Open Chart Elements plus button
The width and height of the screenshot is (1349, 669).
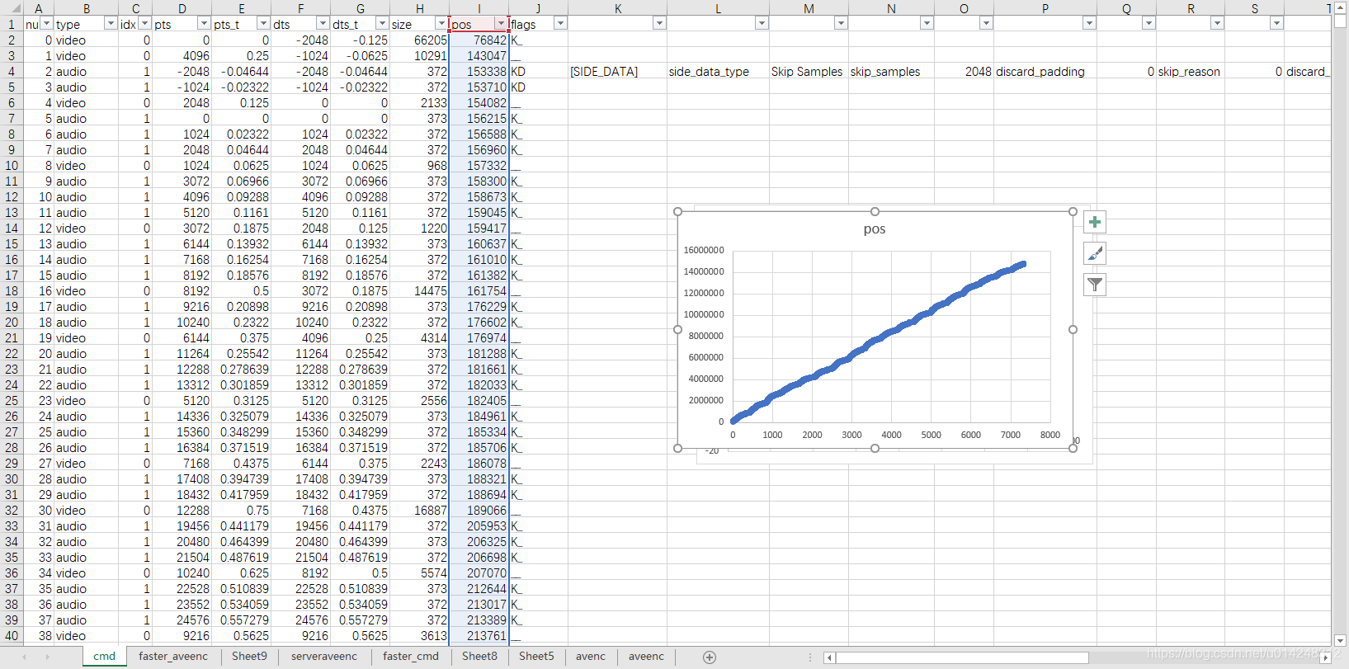(1095, 222)
